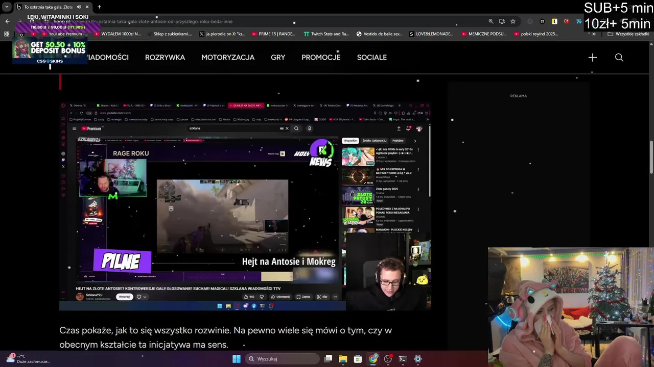Click the plus icon in site header
This screenshot has height=367, width=654.
593,58
